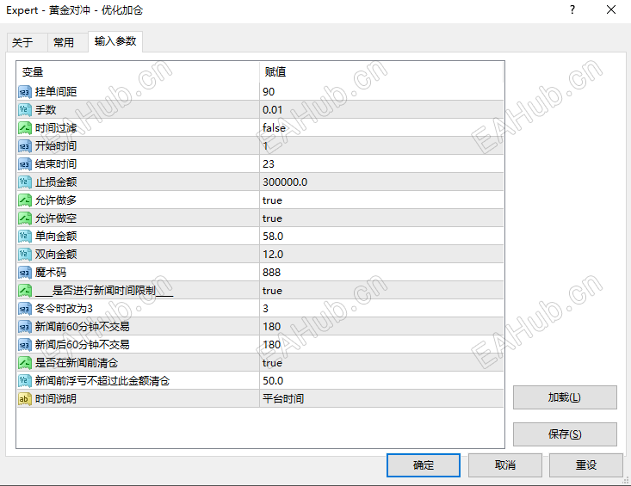The width and height of the screenshot is (631, 486).
Task: Click the integer icon beside 挂单间距
Action: pos(25,92)
